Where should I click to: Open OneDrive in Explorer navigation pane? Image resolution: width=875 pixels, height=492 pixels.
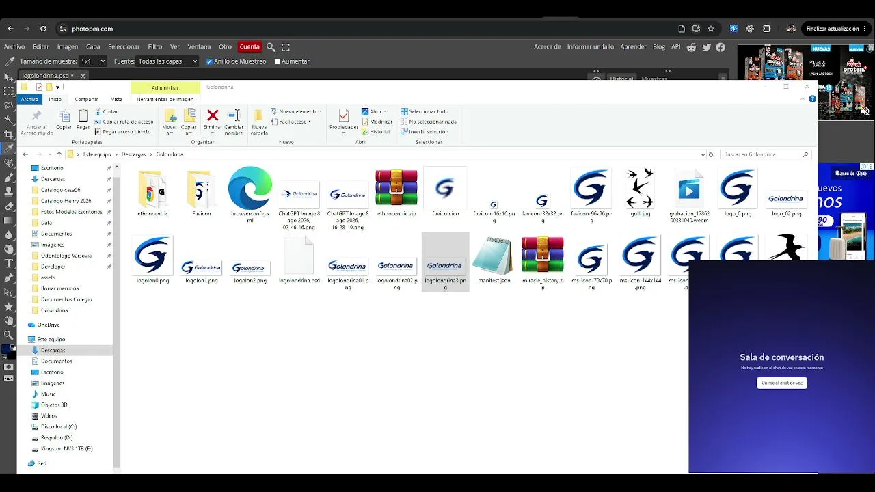click(x=49, y=325)
